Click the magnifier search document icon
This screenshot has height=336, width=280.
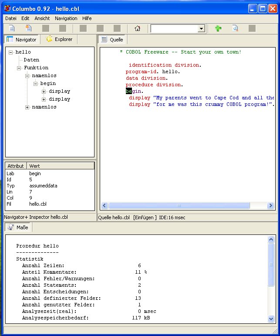point(235,28)
